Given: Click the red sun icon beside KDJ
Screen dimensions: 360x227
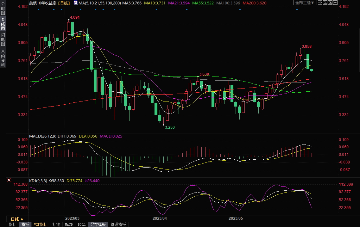Looking at the screenshot, I should click(x=9, y=181).
